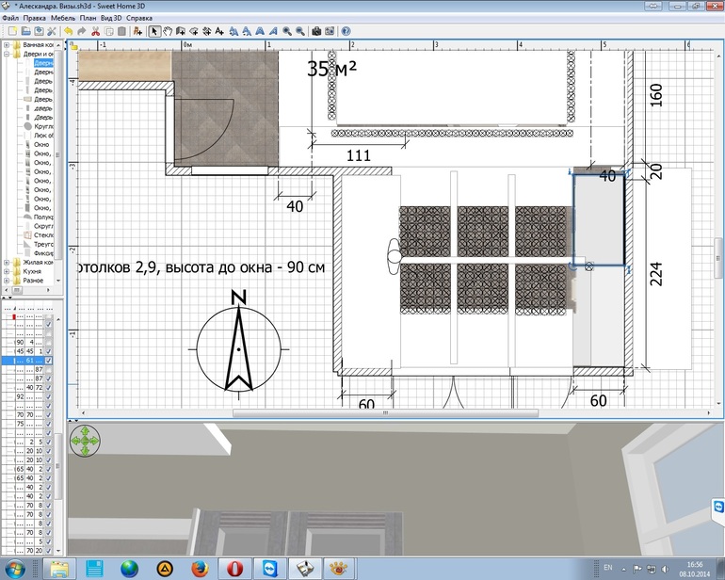
Task: Toggle visibility checkbox in row 75
Action: point(49,424)
